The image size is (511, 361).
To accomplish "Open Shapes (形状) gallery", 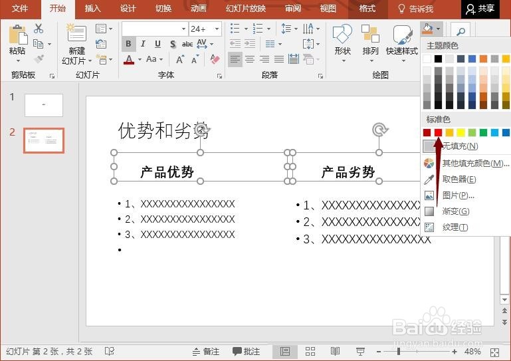I will 342,43.
